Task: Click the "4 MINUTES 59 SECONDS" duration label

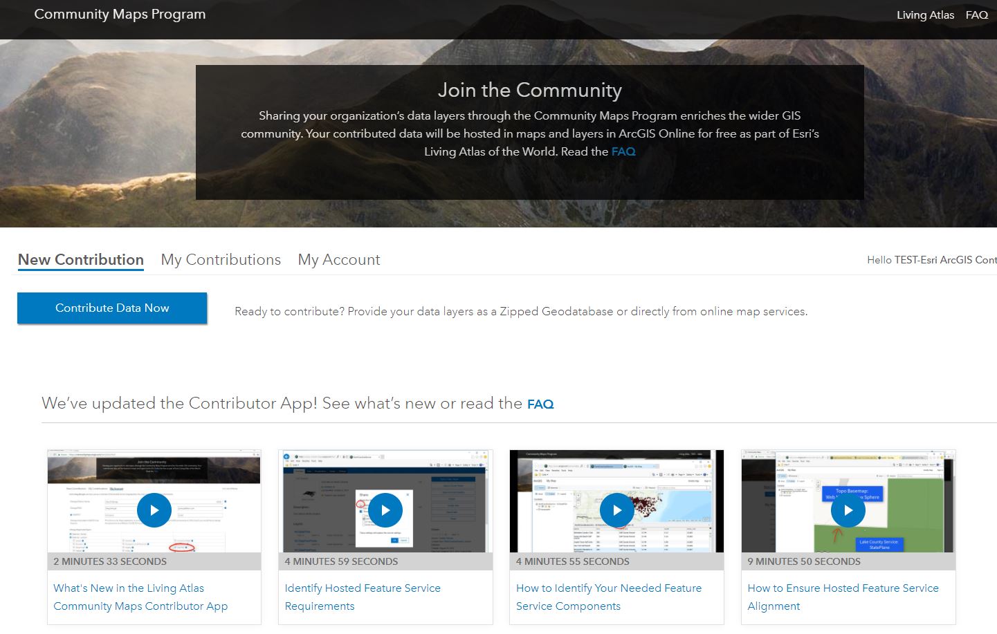Action: point(341,561)
